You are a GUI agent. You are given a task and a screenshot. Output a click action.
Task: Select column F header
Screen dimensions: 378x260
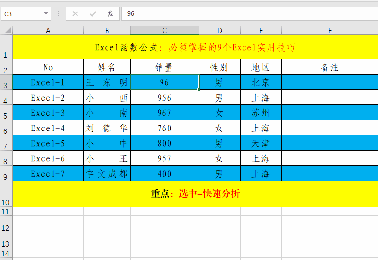[x=330, y=30]
